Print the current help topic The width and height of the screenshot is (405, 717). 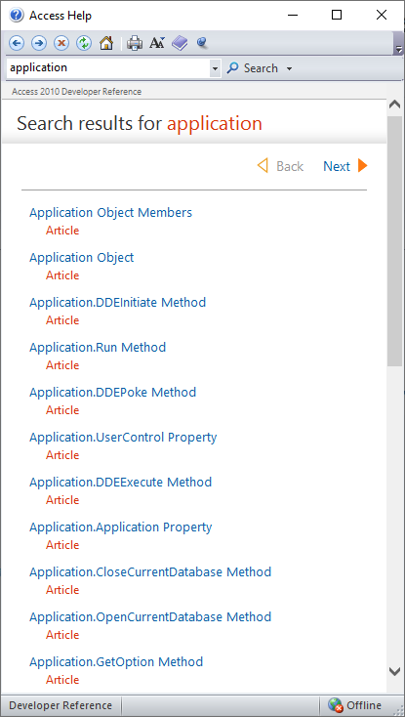click(x=135, y=43)
